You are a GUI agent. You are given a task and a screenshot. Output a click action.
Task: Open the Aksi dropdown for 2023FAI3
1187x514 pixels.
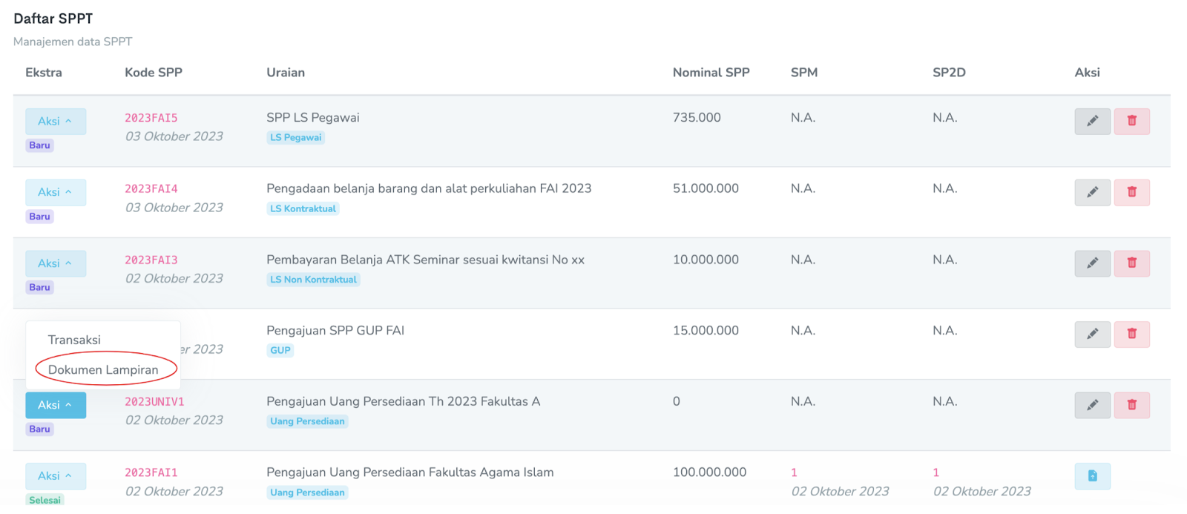[55, 263]
